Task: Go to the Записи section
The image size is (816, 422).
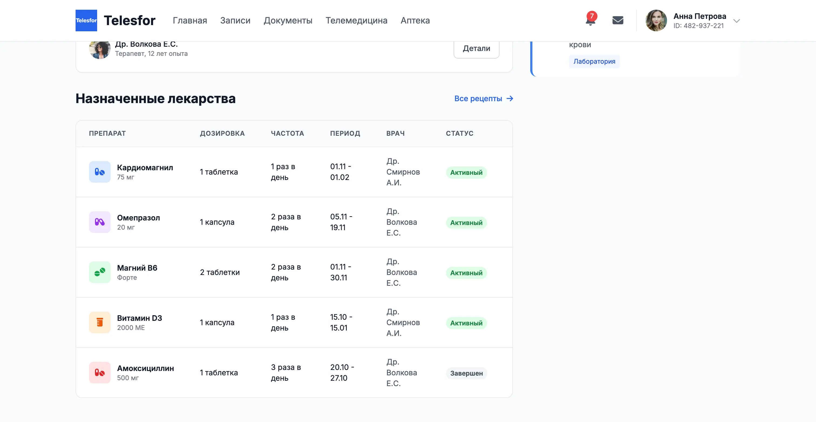Action: [x=235, y=21]
